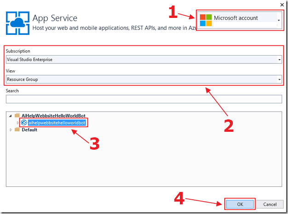The image size is (288, 214).
Task: Click the AiHelpWebbsiteHelloWorldBot folder icon
Action: click(17, 115)
